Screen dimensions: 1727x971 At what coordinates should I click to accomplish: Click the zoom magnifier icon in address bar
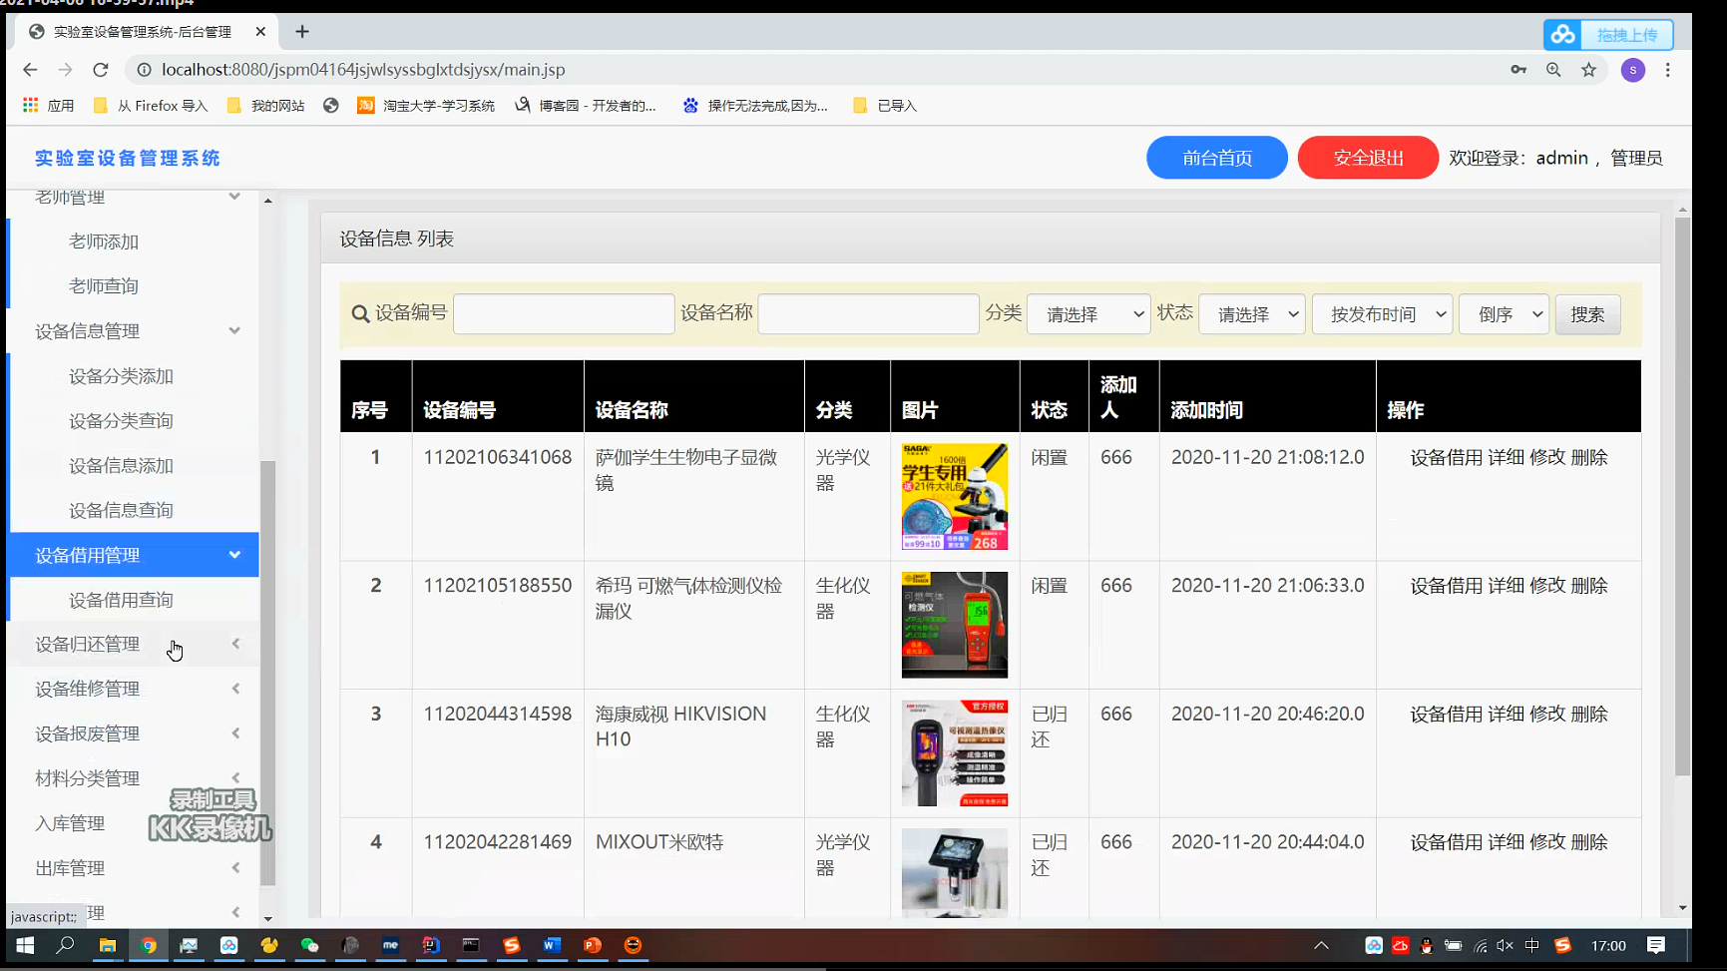point(1553,70)
